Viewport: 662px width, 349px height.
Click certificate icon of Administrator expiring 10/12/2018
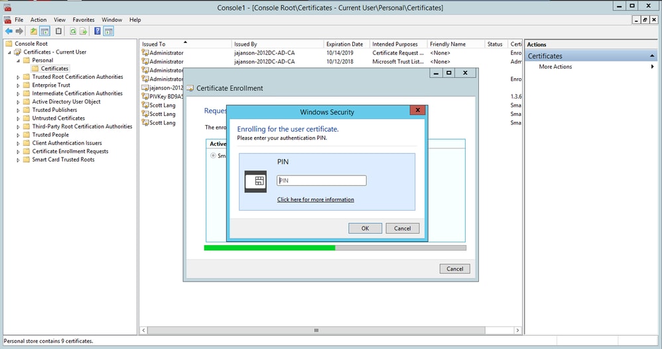coord(145,62)
